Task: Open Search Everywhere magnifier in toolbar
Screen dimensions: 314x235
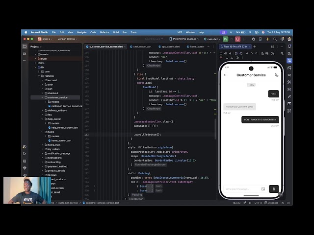Action: pos(275,39)
